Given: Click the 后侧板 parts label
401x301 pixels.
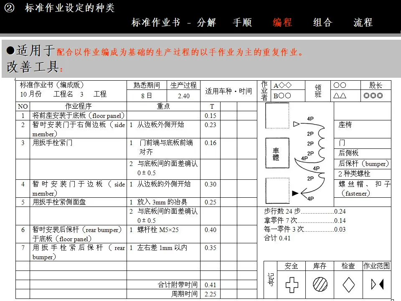Looking at the screenshot, I should (x=348, y=153).
